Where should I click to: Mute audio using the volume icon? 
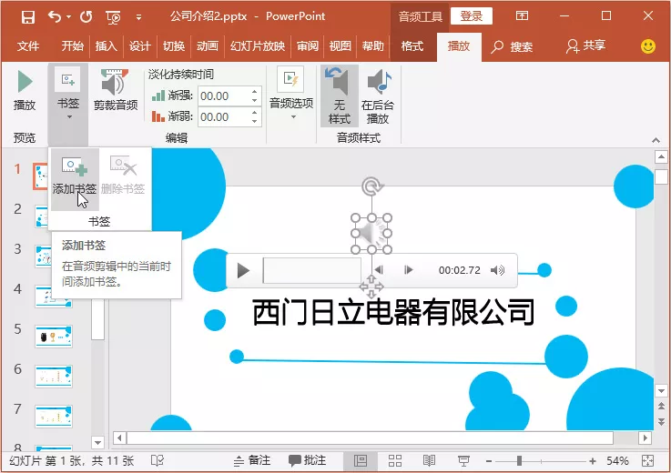pyautogui.click(x=498, y=270)
